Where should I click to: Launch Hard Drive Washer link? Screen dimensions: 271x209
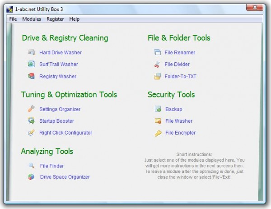61,52
